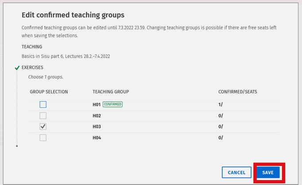
Task: Click the EXERCISES section heading
Action: tap(32, 67)
